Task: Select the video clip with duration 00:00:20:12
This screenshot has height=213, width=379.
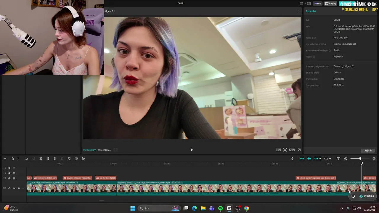Action: 227,188
